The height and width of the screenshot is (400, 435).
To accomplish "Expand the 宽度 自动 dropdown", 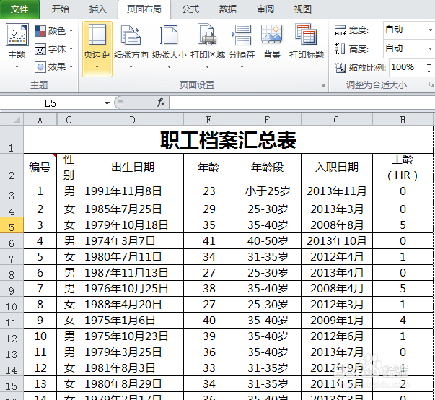I will (430, 30).
